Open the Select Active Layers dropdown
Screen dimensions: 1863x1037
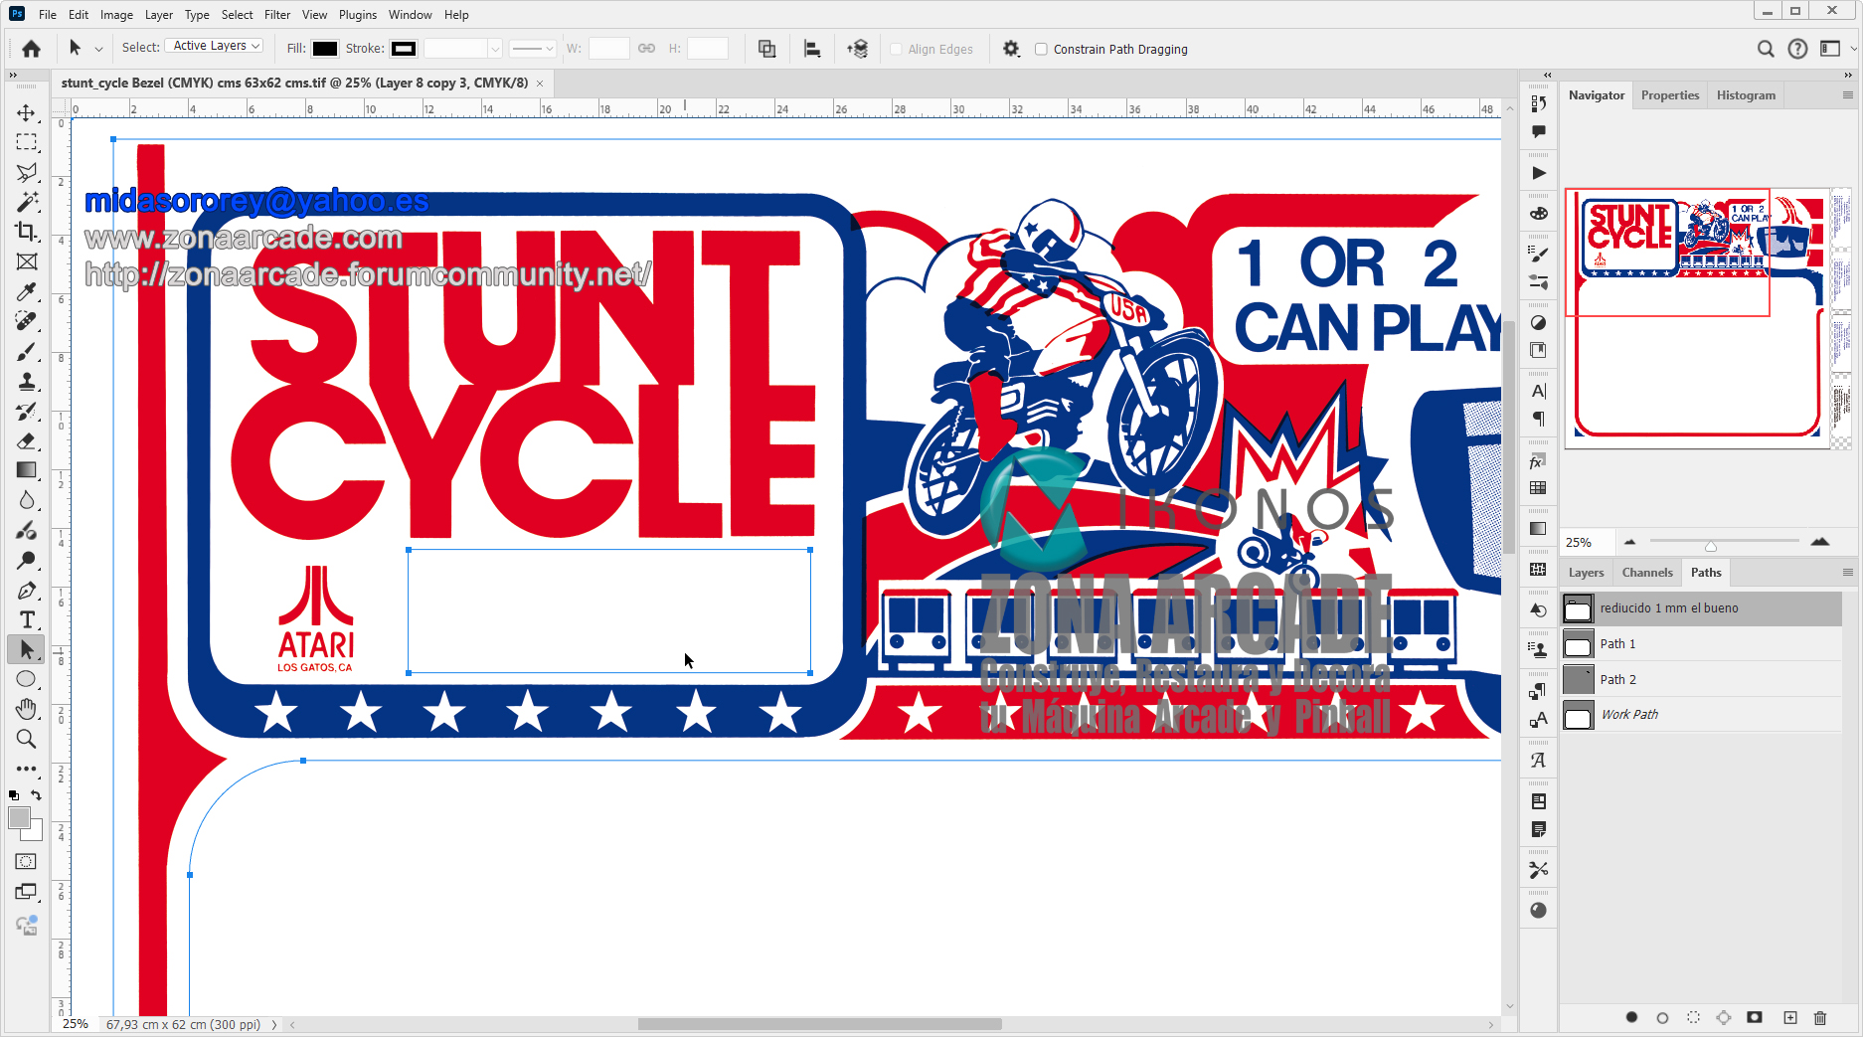pyautogui.click(x=215, y=46)
